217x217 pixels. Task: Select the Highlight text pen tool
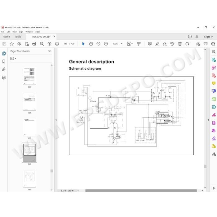pos(157,44)
